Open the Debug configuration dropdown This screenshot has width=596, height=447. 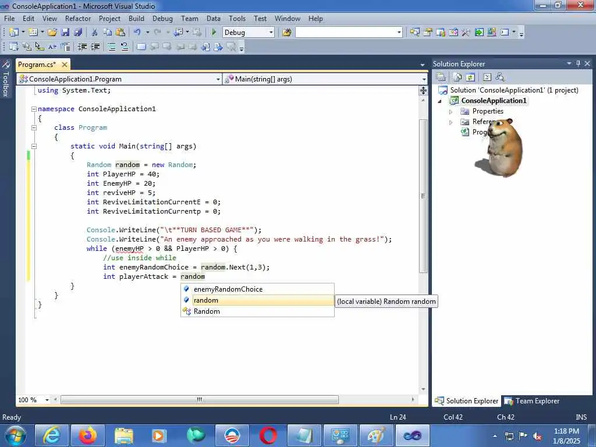coord(271,33)
